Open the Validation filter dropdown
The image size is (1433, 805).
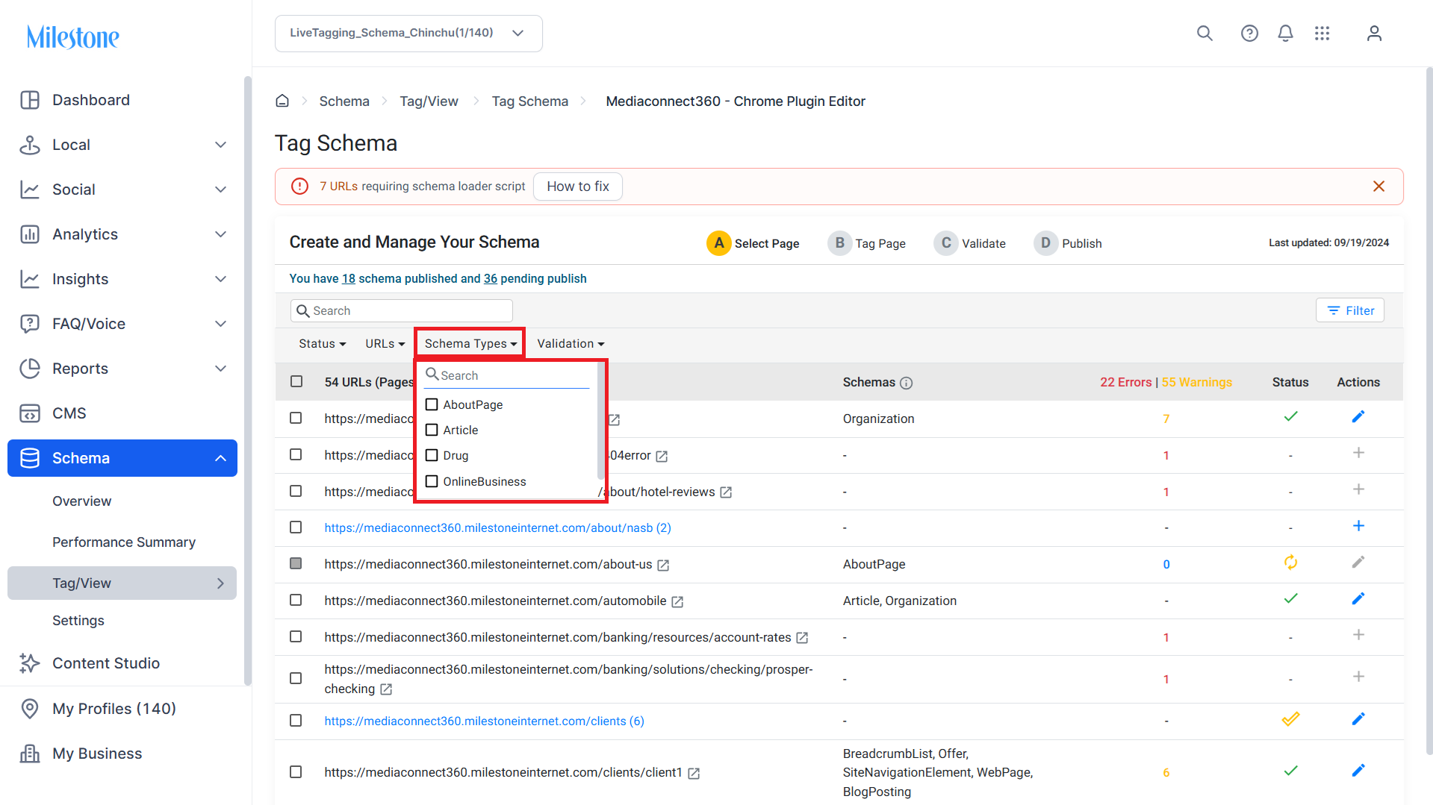click(571, 344)
